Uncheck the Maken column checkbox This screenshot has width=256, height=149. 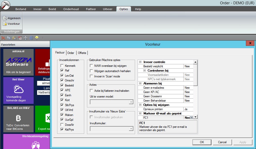tap(62, 115)
